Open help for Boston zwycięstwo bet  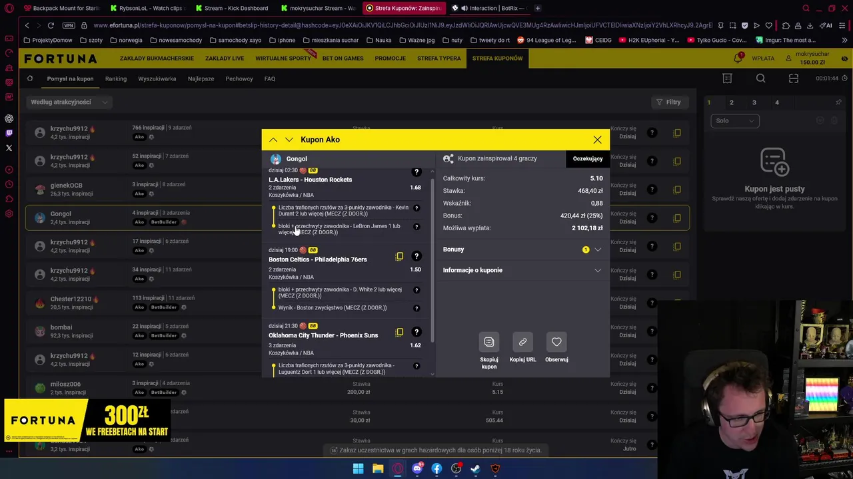tap(417, 308)
